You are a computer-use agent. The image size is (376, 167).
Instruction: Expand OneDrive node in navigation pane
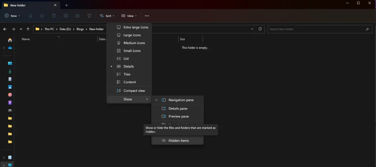pos(4,48)
